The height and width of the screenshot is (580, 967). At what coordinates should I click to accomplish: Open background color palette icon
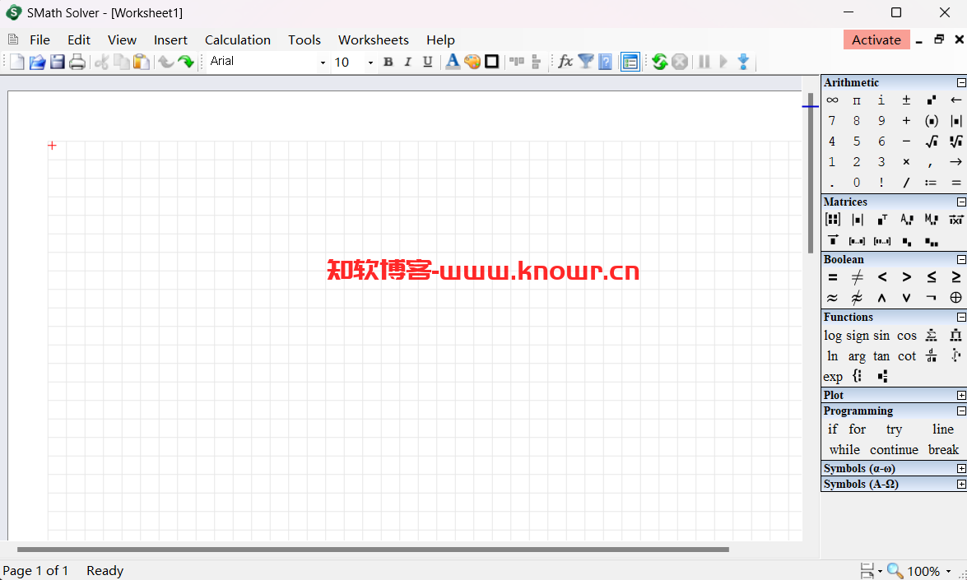(472, 62)
